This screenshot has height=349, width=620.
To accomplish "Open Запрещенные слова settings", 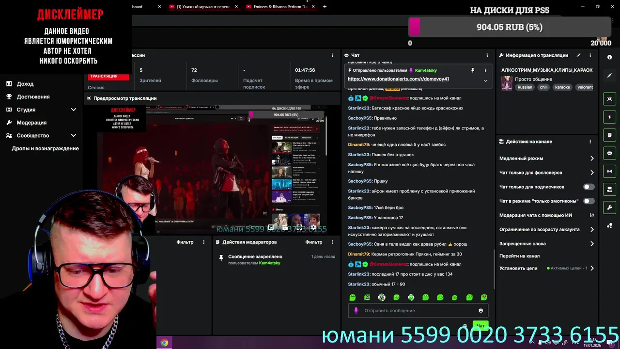I will (546, 244).
